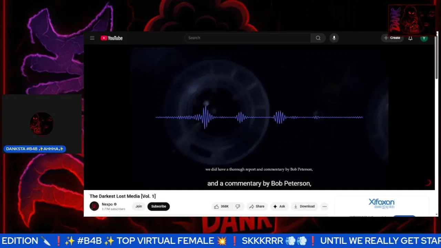441x248 pixels.
Task: Open more actions three-dot menu
Action: pos(324,206)
